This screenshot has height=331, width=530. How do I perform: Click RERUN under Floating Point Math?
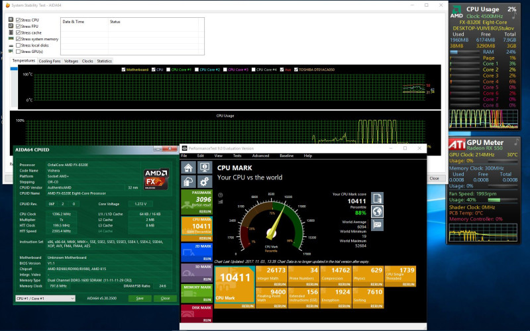pos(279,306)
